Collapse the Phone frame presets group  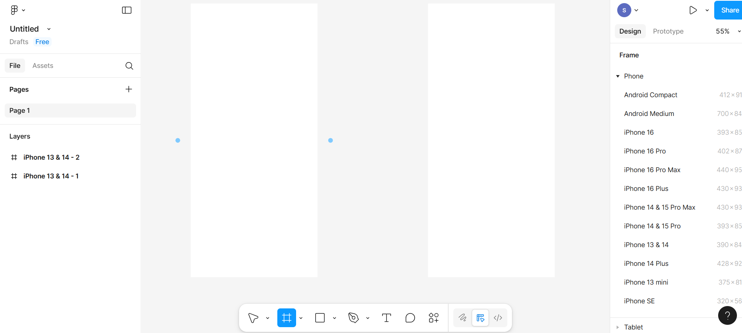click(618, 77)
